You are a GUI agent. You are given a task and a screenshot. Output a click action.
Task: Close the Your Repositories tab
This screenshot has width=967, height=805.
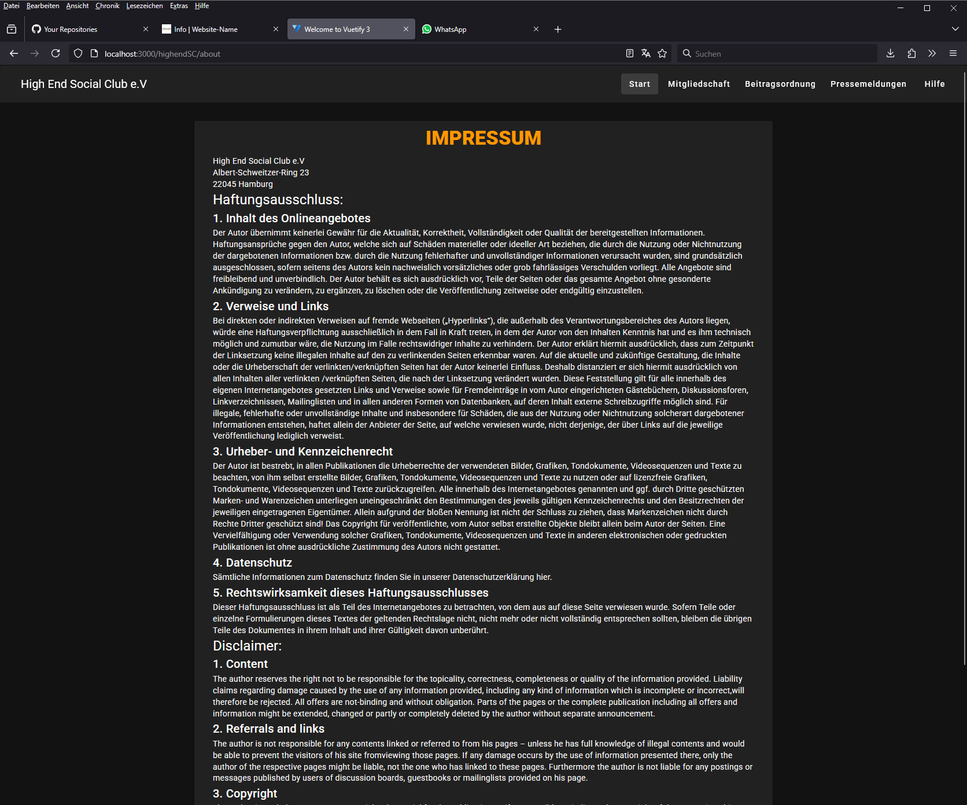point(146,29)
